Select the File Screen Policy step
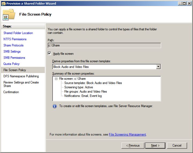This screenshot has height=153, width=193. point(23,70)
